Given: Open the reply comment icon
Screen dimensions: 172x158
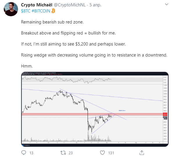Looking at the screenshot, I should click(24, 153).
